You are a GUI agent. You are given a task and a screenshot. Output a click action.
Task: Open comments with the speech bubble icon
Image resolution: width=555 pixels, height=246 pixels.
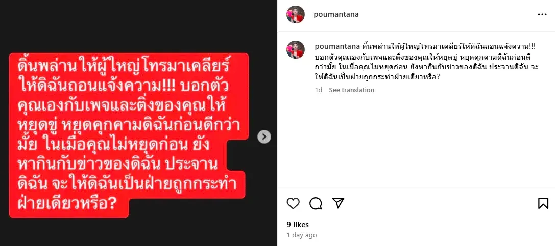316,203
